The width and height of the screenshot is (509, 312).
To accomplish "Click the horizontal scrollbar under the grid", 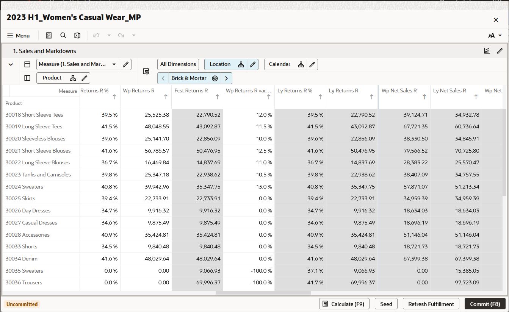I will coord(263,292).
